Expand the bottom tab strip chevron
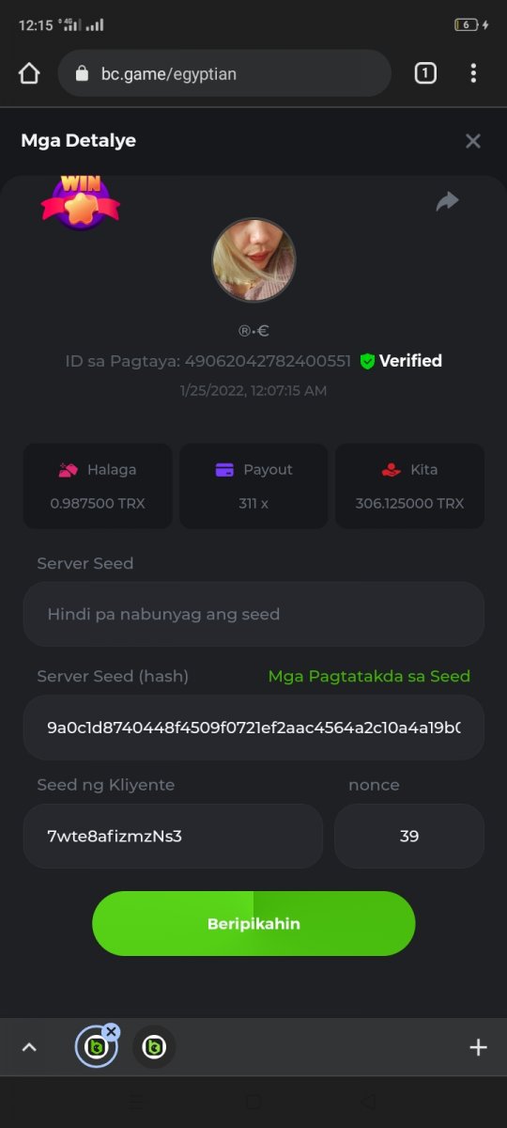Image resolution: width=507 pixels, height=1128 pixels. 29,1047
